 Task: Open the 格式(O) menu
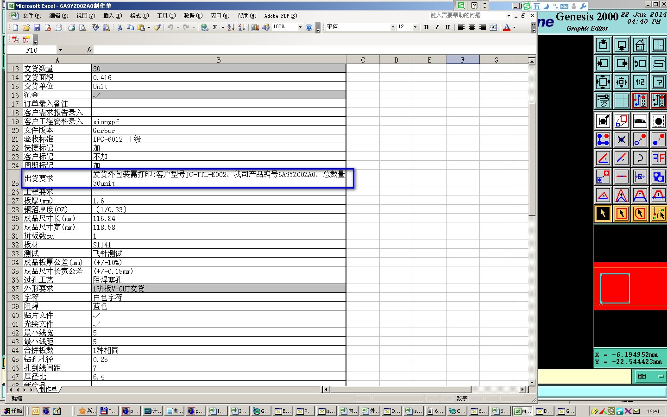coord(139,16)
